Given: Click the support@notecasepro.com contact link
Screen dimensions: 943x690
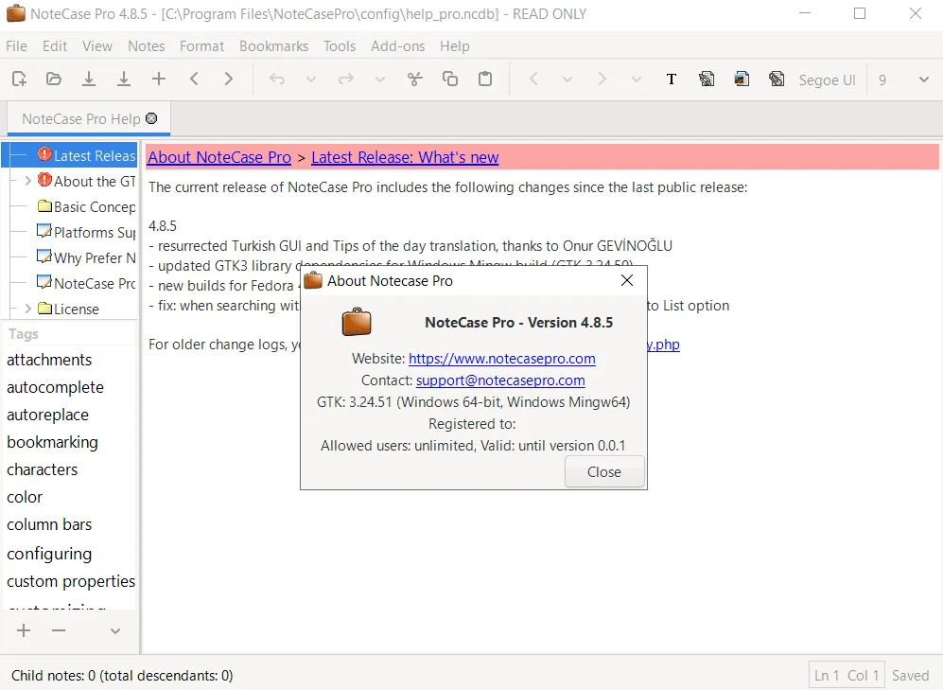Looking at the screenshot, I should [500, 380].
